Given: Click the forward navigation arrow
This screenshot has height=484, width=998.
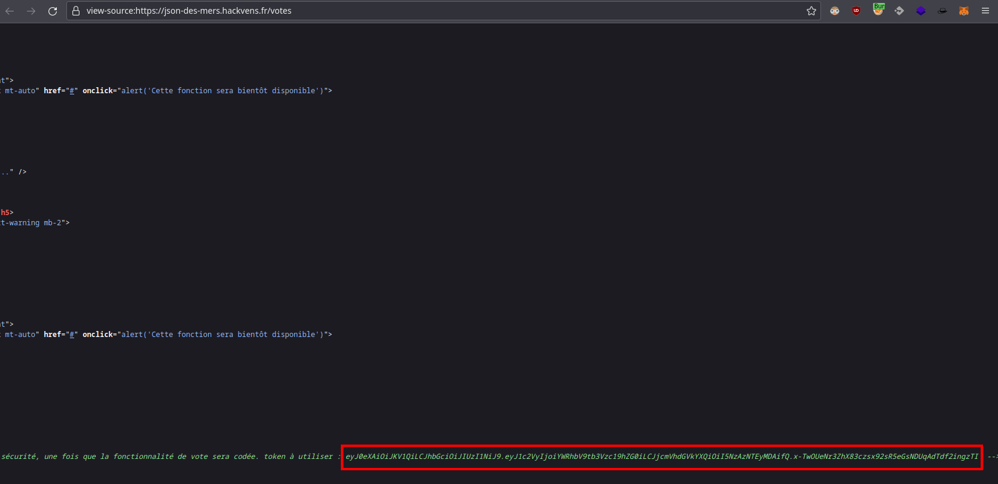Looking at the screenshot, I should click(x=31, y=11).
